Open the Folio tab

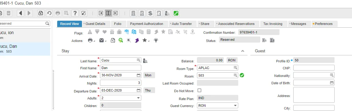pos(118,24)
